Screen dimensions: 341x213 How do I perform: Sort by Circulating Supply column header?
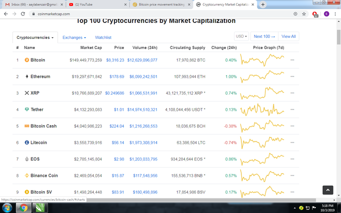click(x=188, y=47)
